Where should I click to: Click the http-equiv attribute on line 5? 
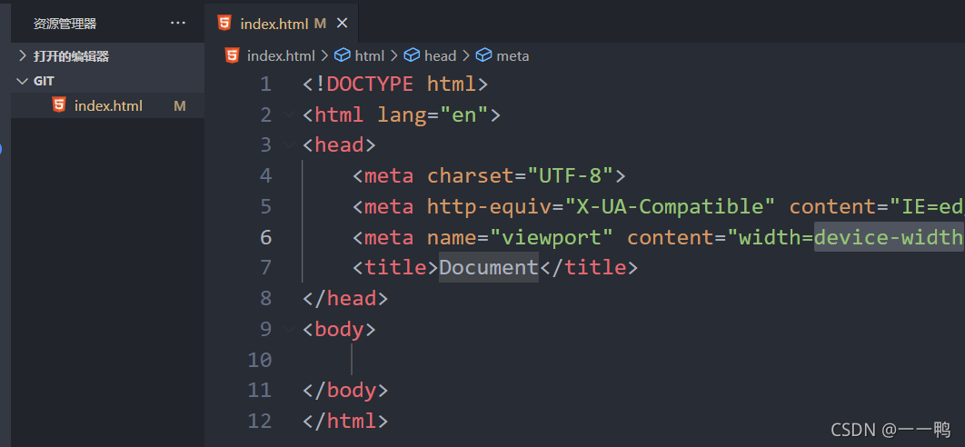click(489, 207)
